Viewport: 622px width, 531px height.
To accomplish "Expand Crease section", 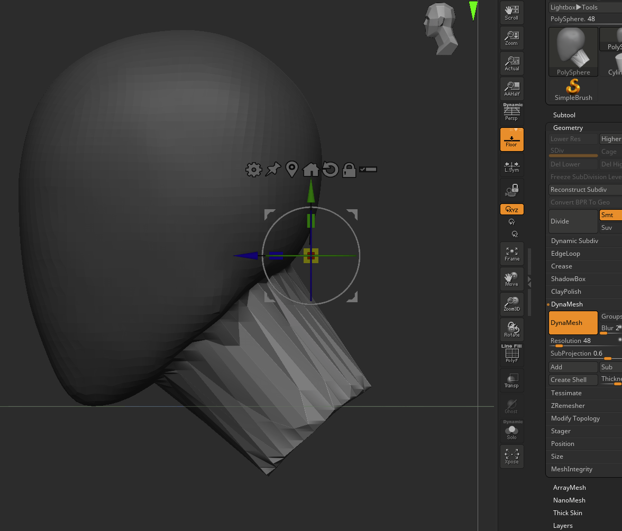I will pyautogui.click(x=561, y=266).
